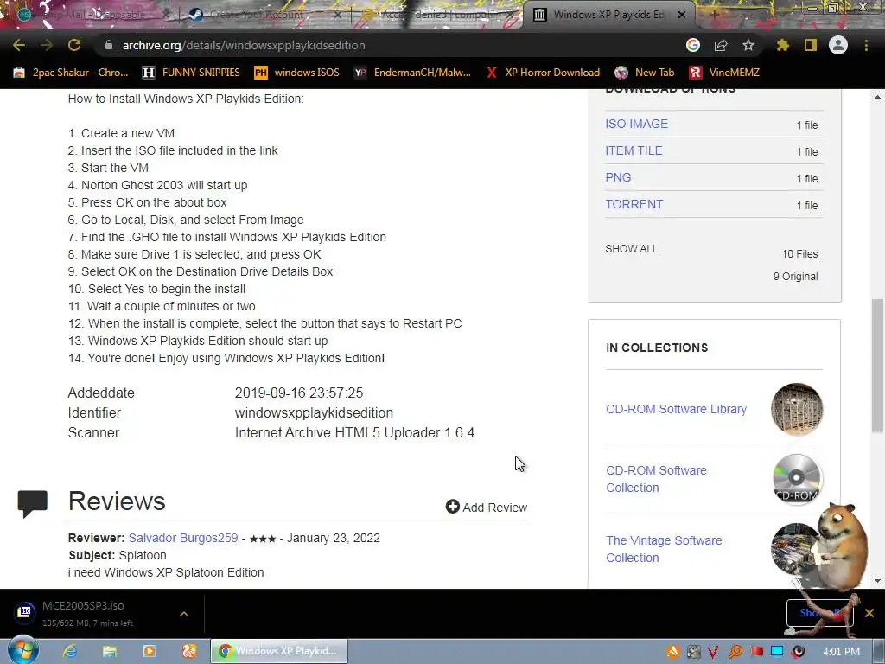Open the Extensions puzzle icon
Viewport: 885px width, 664px height.
(x=783, y=45)
